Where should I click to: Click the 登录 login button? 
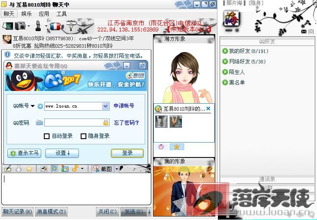127,153
